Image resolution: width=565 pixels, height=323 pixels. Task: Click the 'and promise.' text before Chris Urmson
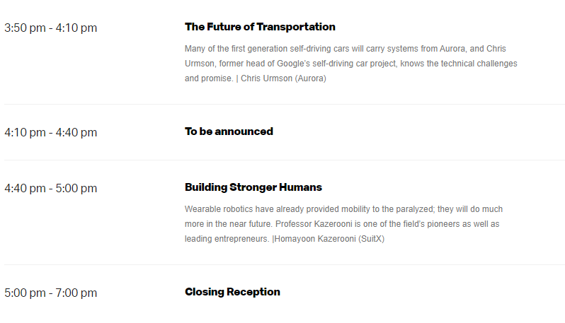click(209, 78)
